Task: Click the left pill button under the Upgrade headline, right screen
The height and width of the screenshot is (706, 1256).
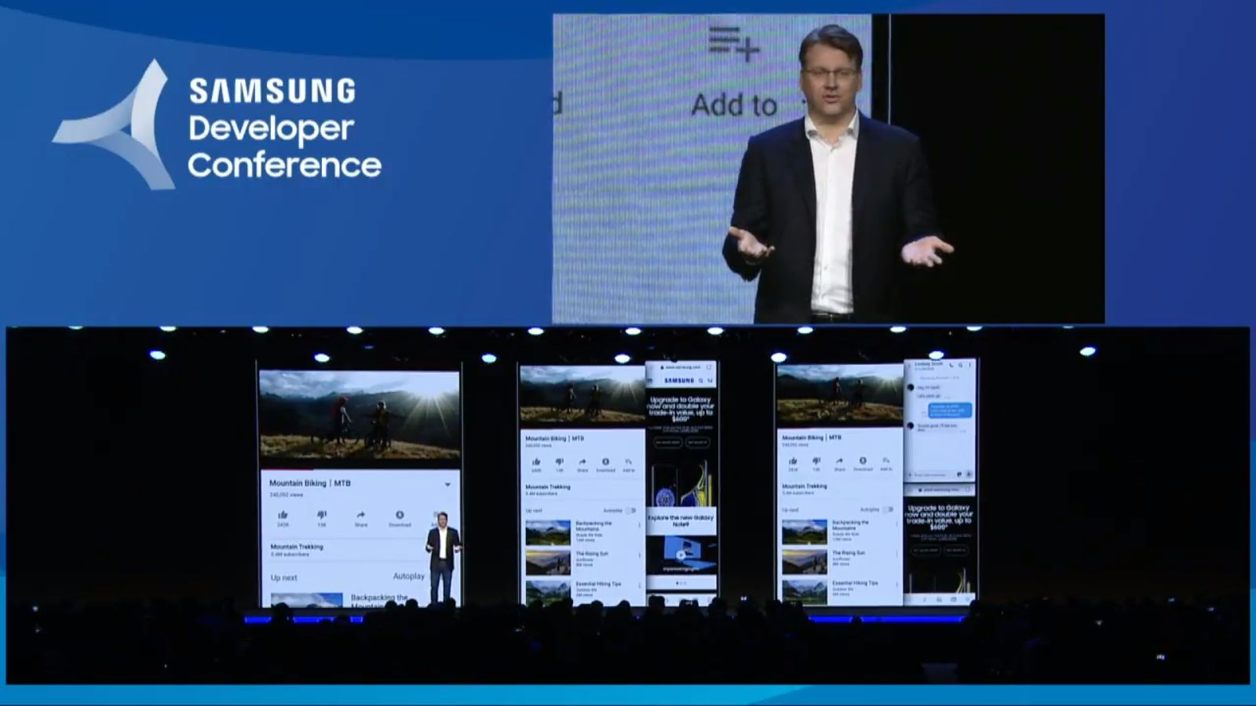Action: tap(926, 551)
